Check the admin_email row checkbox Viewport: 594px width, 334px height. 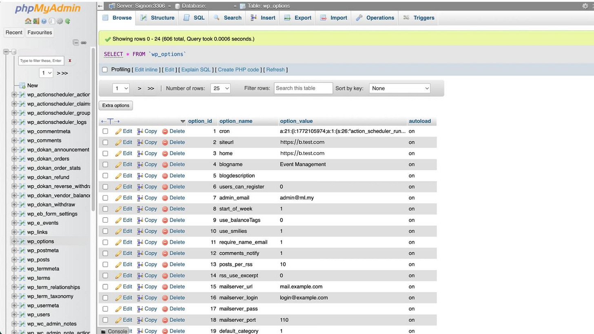click(x=105, y=198)
